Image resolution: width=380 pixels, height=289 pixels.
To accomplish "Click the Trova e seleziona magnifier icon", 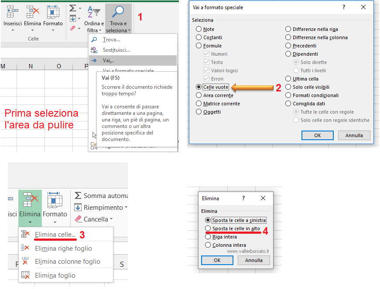I will coord(118,12).
